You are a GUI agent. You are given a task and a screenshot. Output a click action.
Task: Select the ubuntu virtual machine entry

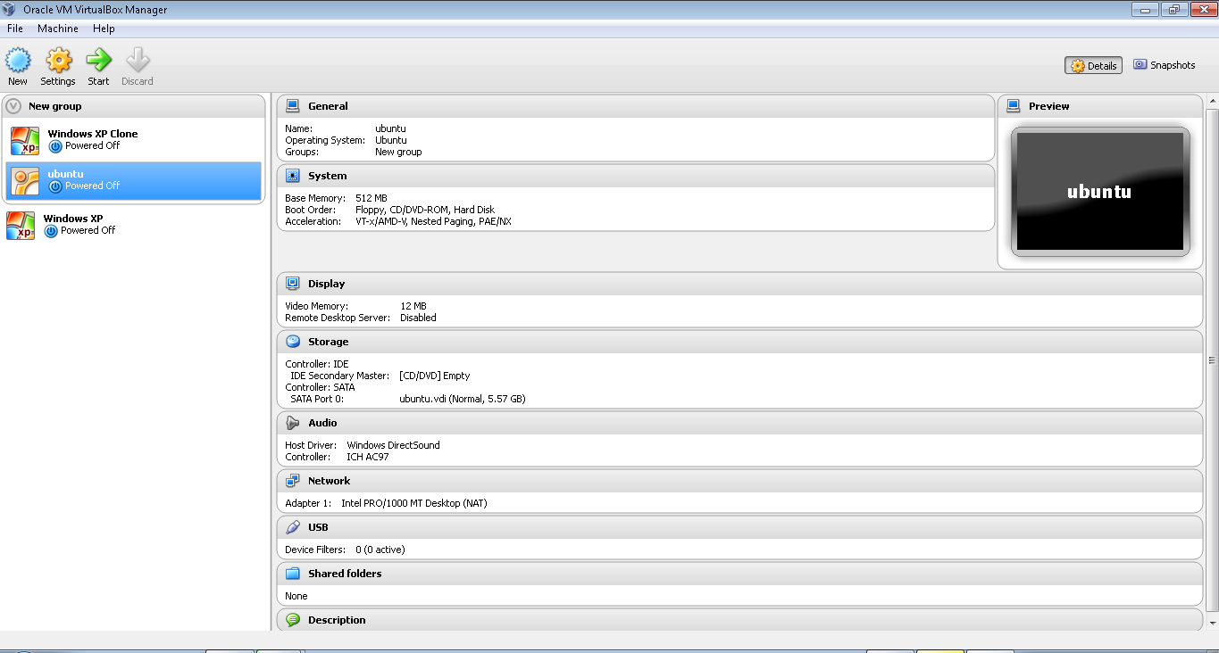pos(134,180)
